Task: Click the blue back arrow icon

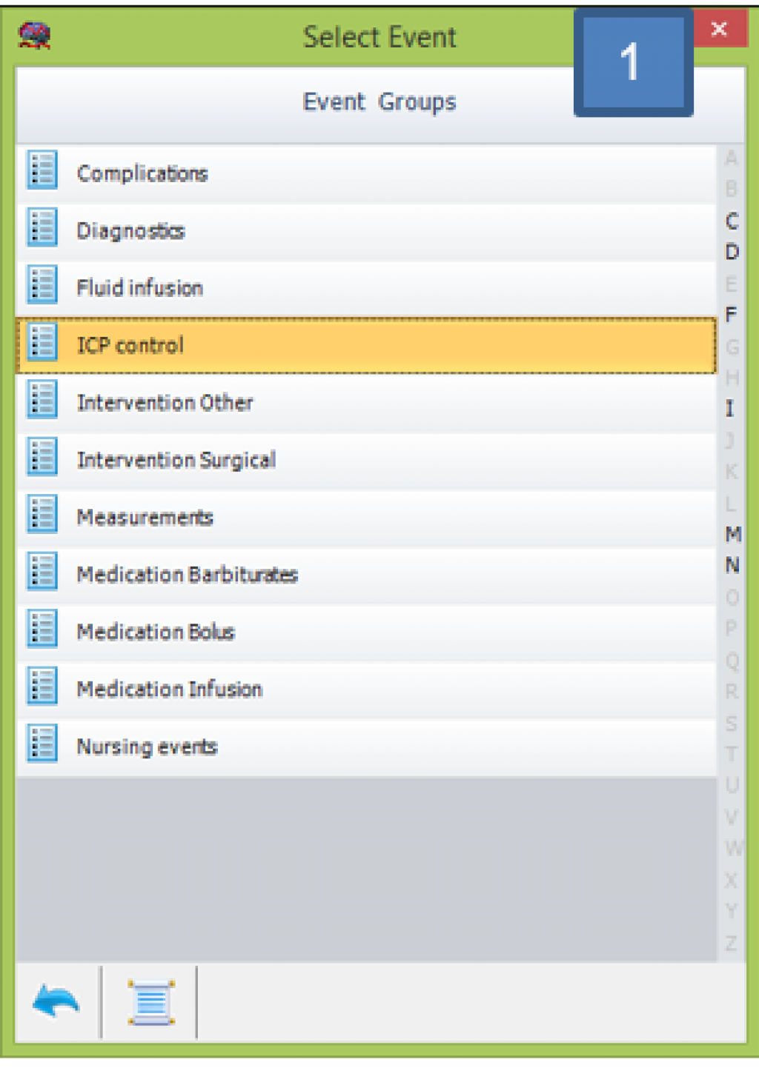Action: [56, 1003]
